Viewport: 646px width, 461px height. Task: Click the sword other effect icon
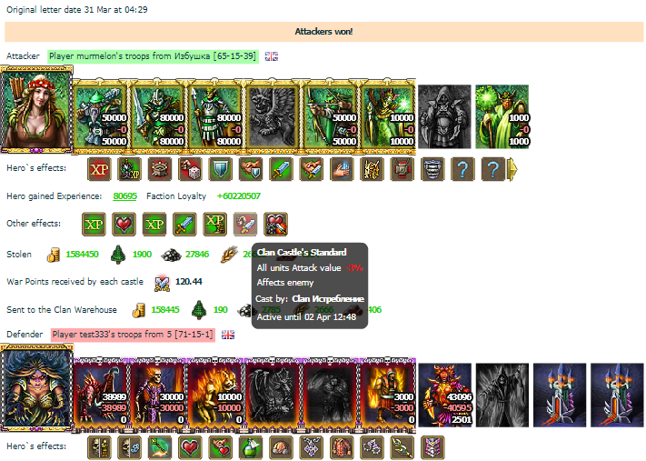184,225
